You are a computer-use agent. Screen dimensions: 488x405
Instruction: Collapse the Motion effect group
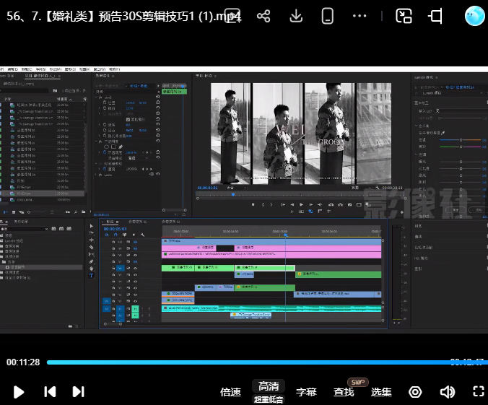click(96, 97)
